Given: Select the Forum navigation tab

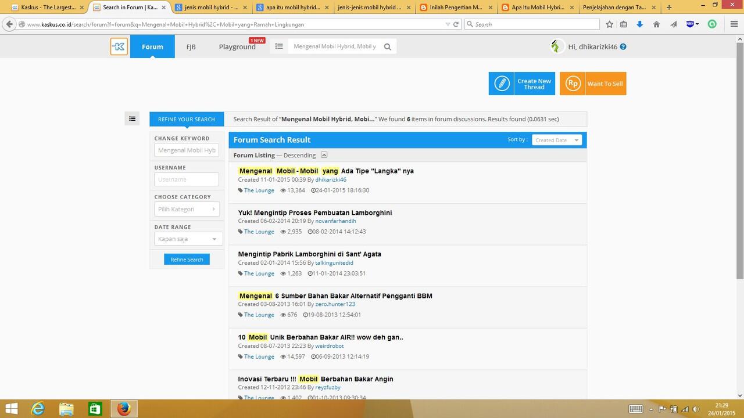Looking at the screenshot, I should click(152, 46).
